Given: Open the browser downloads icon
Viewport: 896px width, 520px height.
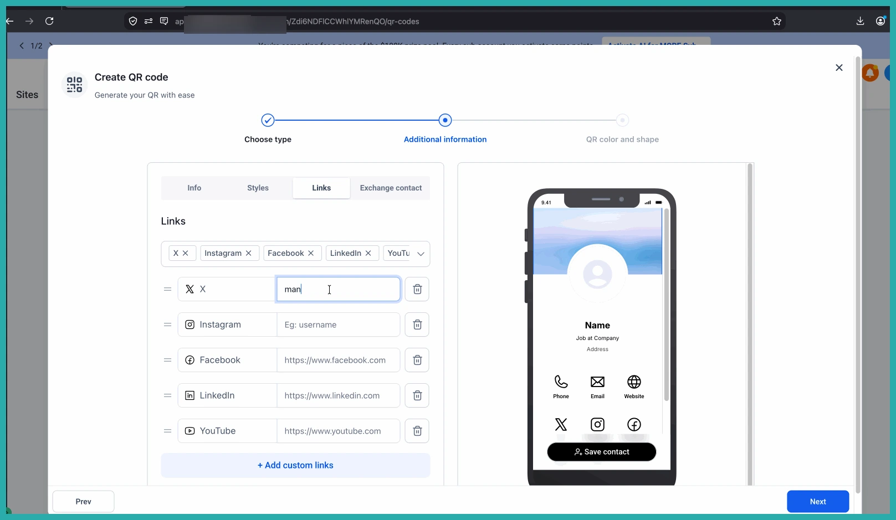Looking at the screenshot, I should (860, 21).
